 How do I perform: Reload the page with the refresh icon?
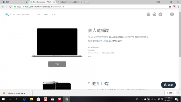point(11,7)
